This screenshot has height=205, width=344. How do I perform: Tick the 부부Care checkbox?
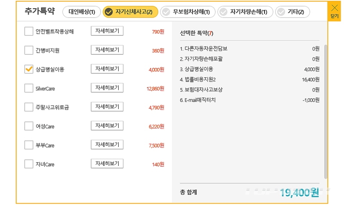[x=29, y=145]
